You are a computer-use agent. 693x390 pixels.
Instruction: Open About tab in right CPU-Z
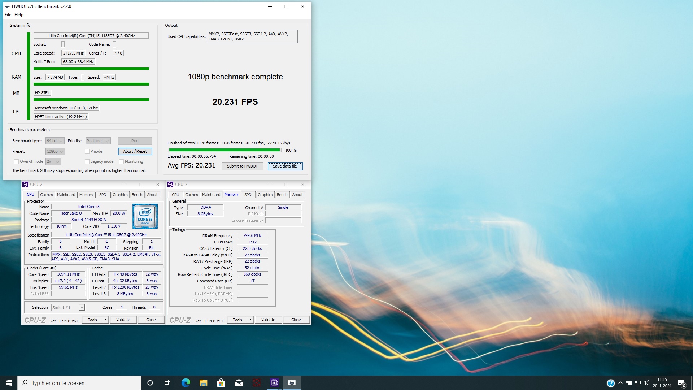[297, 195]
